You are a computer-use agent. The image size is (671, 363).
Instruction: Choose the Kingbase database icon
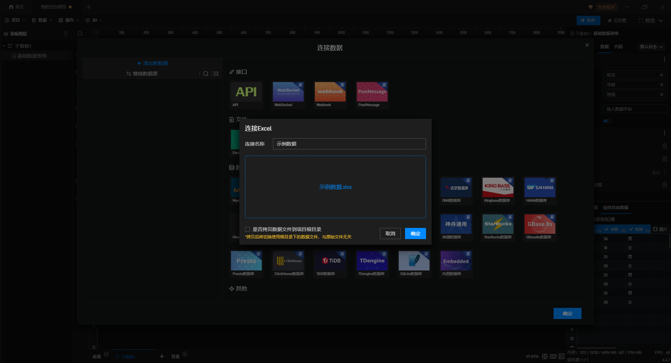click(x=498, y=187)
